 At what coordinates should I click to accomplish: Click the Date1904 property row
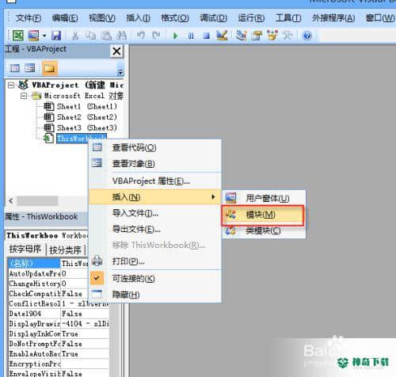(59, 314)
